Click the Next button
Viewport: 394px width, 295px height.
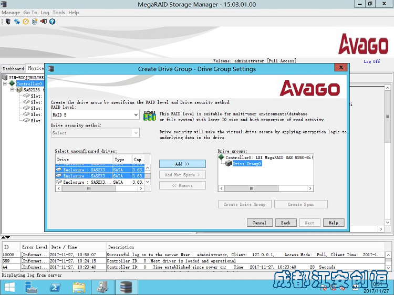coord(309,223)
